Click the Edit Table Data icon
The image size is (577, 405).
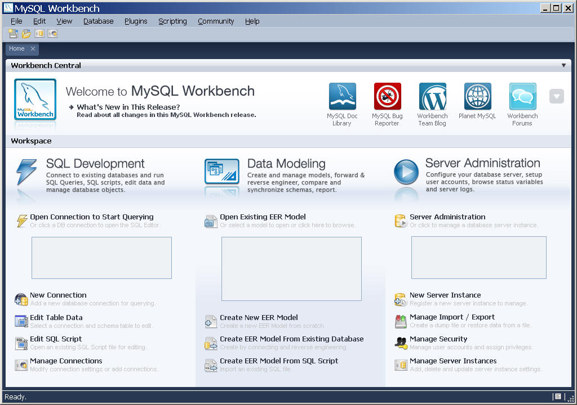pos(21,321)
